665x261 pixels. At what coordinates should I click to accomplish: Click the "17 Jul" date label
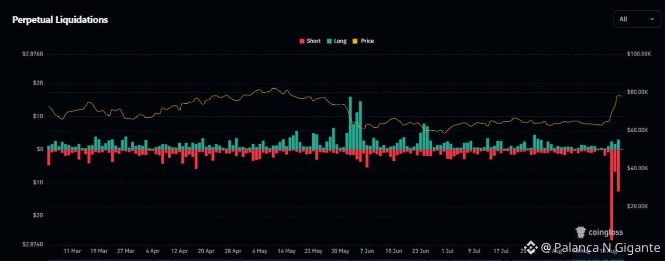click(501, 251)
